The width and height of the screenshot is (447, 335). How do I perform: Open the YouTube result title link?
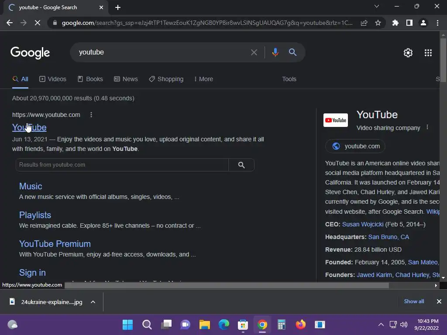click(29, 127)
